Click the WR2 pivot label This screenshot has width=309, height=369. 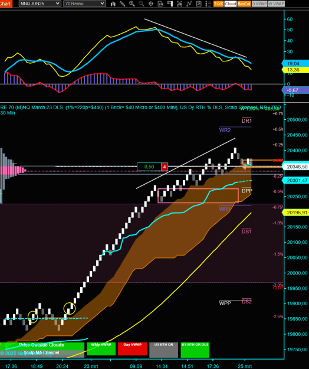click(x=225, y=130)
